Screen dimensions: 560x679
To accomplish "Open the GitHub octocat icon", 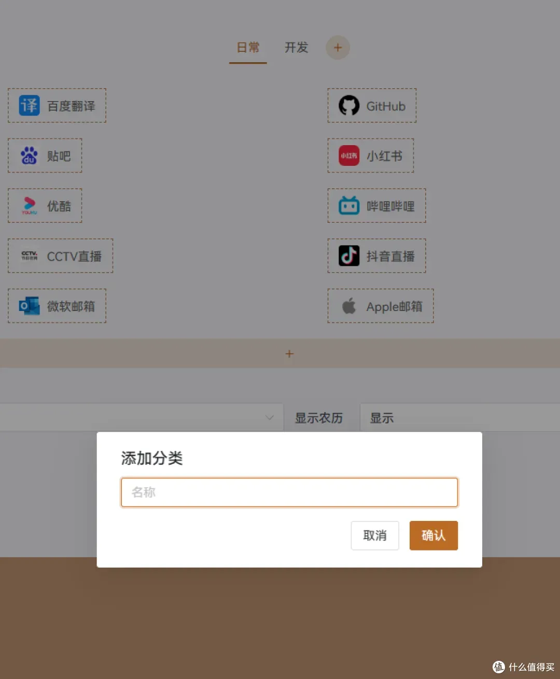I will pos(349,106).
